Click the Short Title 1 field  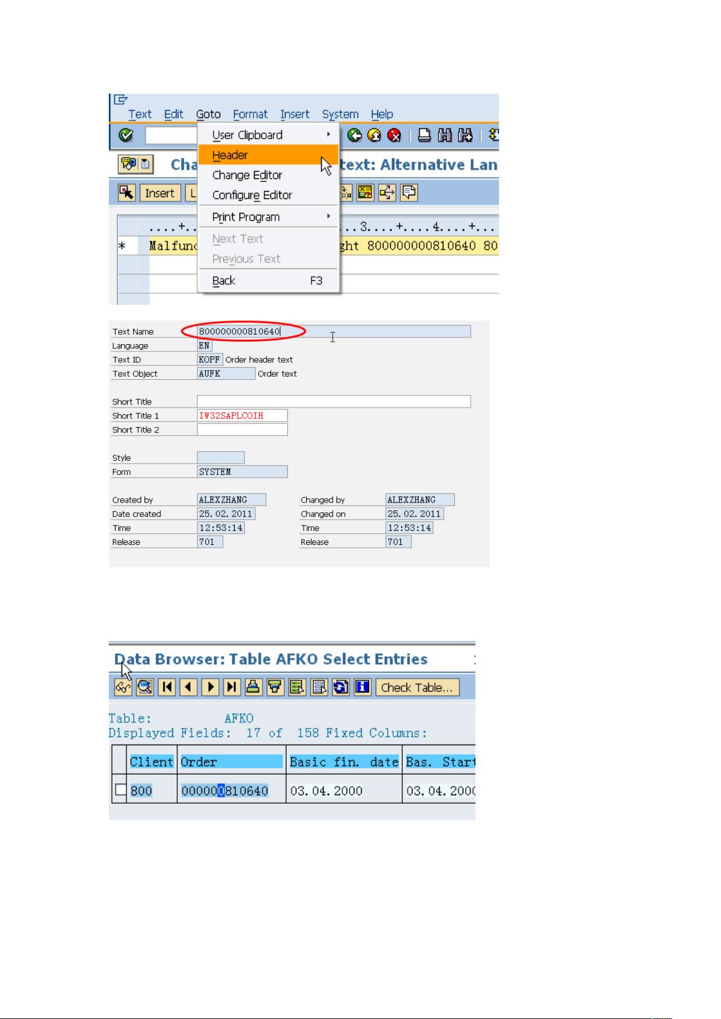click(243, 415)
